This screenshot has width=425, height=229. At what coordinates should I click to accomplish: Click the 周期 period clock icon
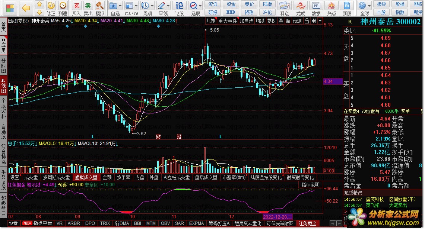(145, 6)
